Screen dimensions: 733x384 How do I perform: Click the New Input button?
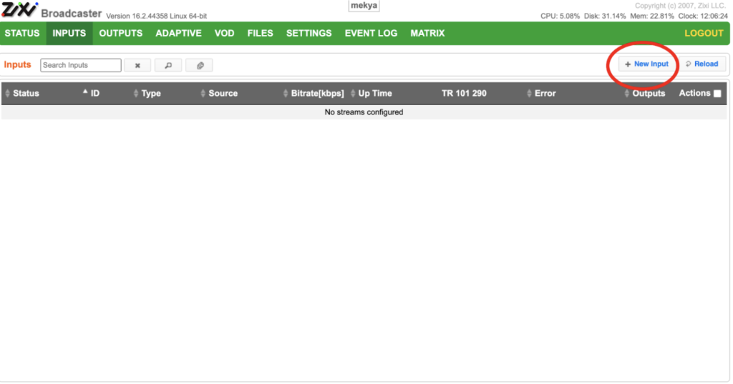646,64
